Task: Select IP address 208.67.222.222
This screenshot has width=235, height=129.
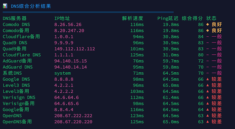Action: (73, 116)
